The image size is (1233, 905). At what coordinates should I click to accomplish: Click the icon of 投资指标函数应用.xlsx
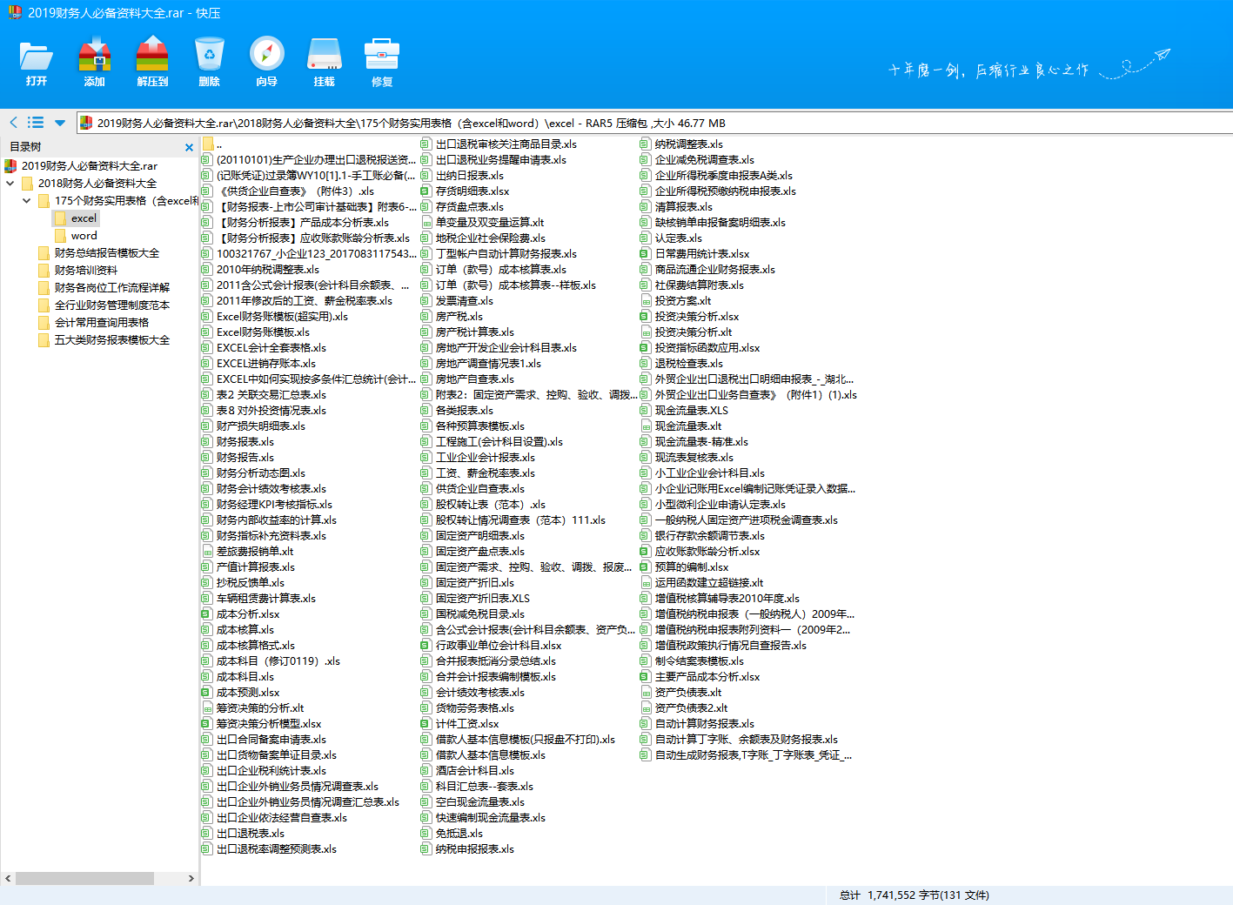tap(646, 348)
